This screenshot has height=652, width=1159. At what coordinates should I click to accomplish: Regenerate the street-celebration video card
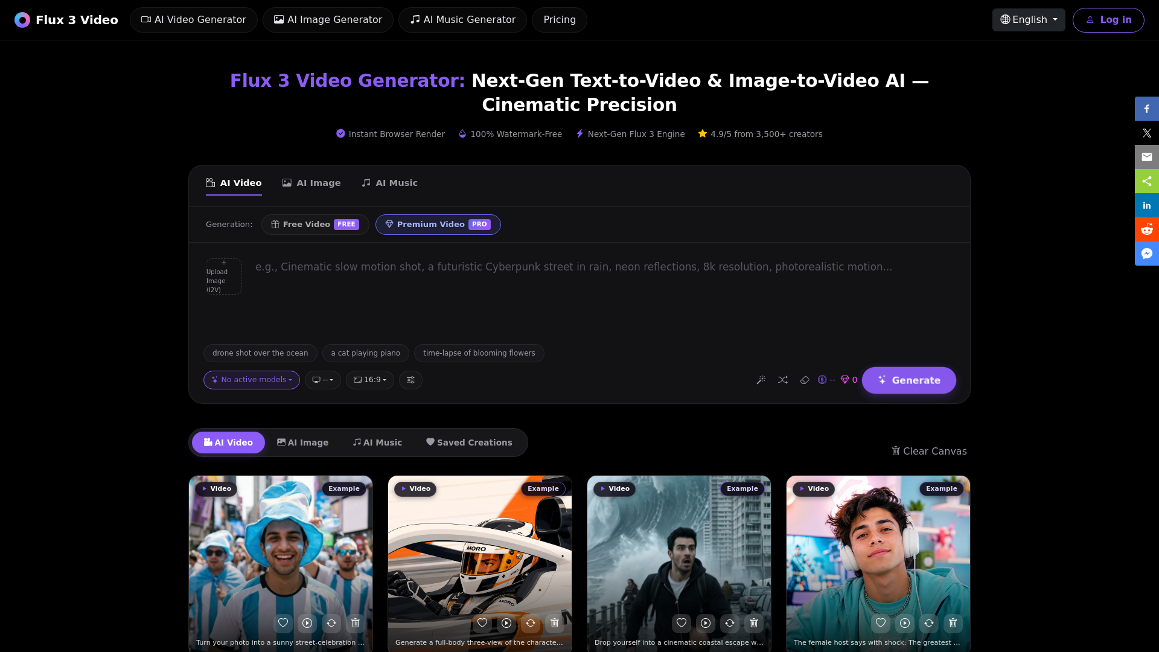[x=331, y=622]
